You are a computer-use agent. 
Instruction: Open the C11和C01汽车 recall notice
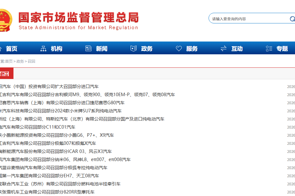pos(38,127)
